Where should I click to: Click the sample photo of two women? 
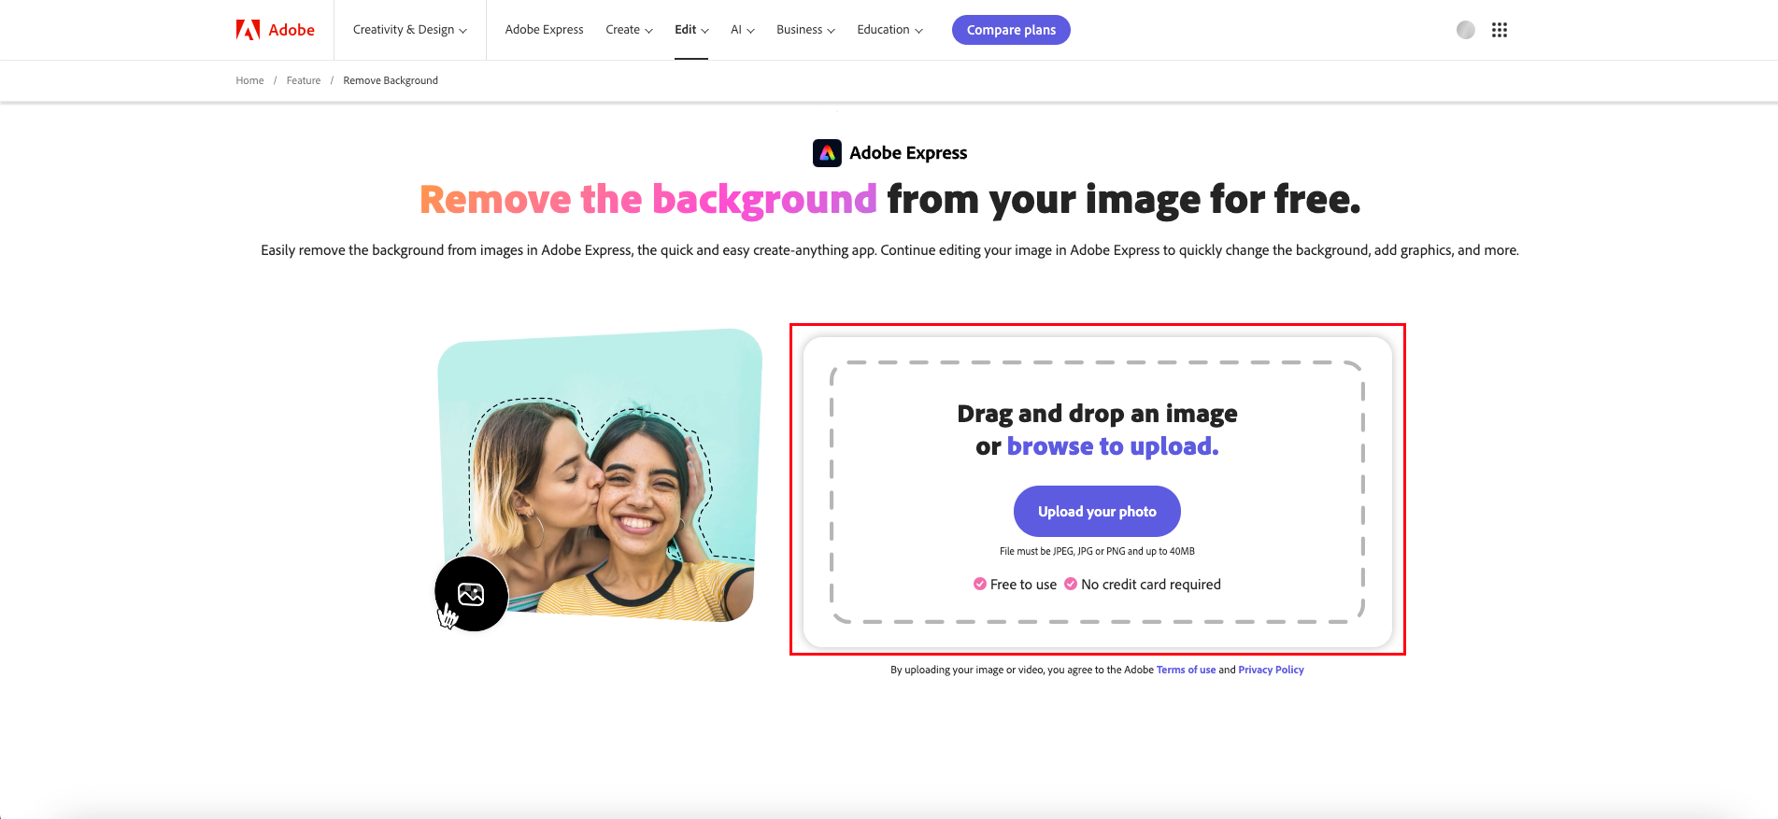click(600, 475)
